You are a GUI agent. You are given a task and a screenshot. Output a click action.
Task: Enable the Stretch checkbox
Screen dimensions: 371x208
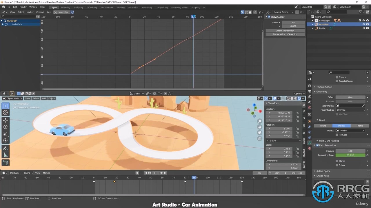click(337, 77)
